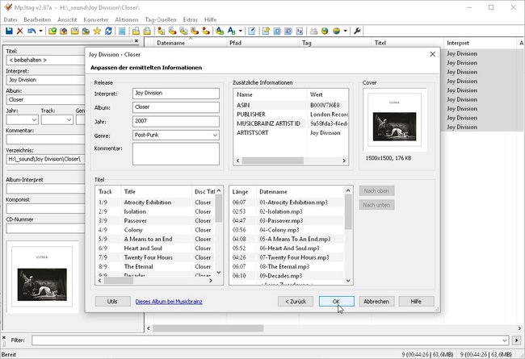Click the horizontal scrollbar under Zusätzliche Informationen
The image size is (525, 359).
pyautogui.click(x=291, y=161)
